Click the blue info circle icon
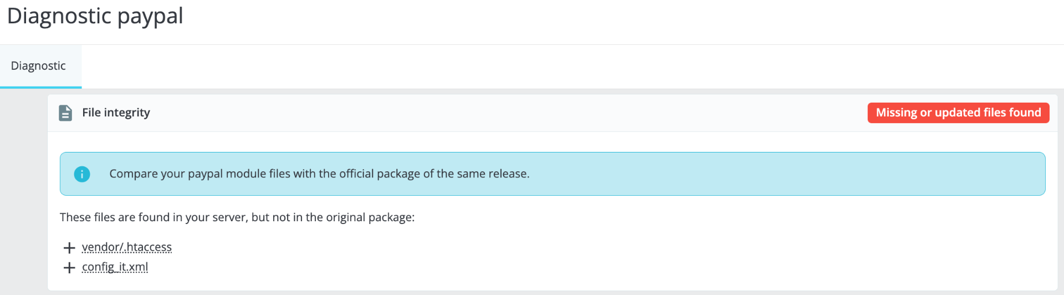The image size is (1064, 295). point(82,174)
